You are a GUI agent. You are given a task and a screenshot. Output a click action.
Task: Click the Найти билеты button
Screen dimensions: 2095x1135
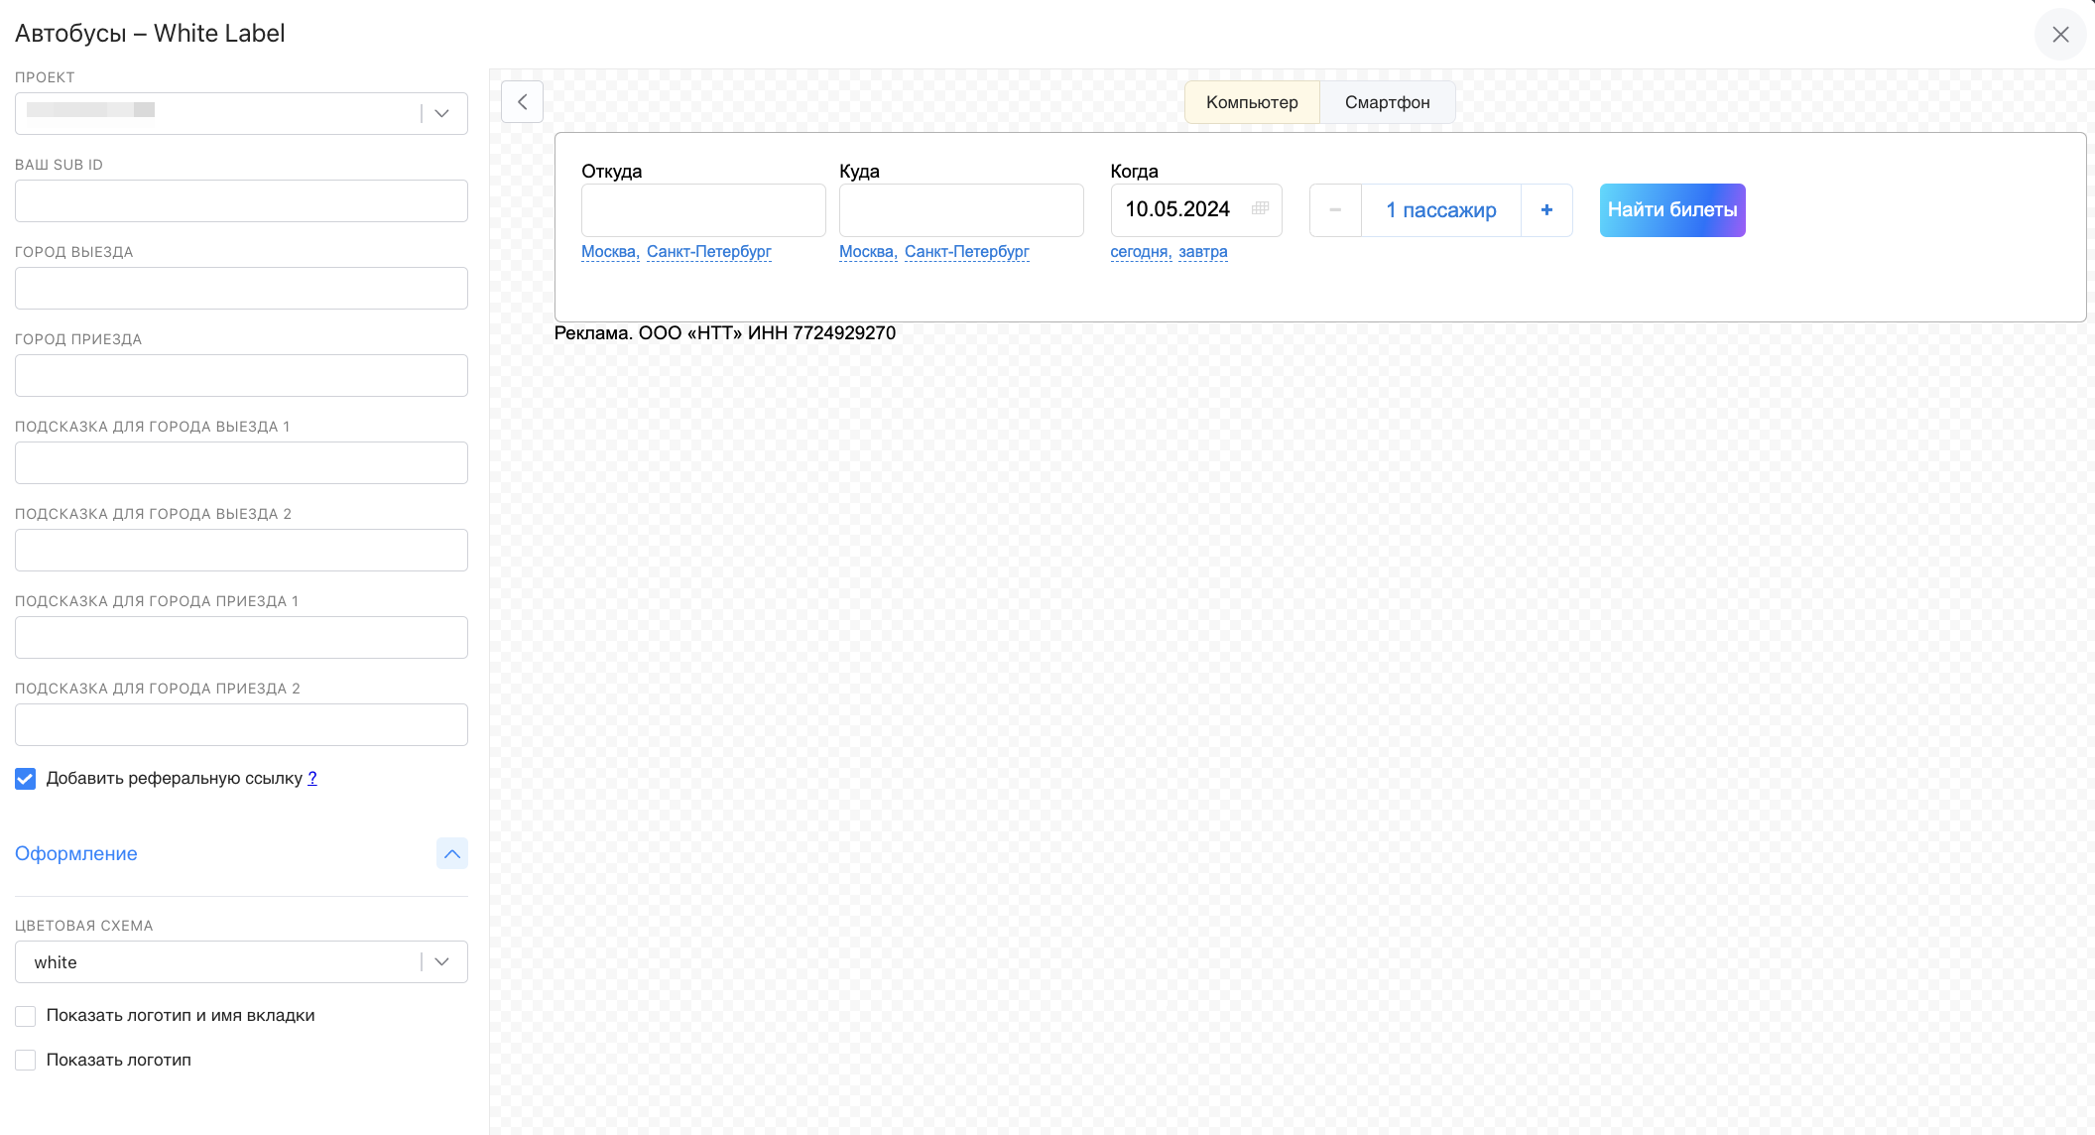coord(1672,210)
